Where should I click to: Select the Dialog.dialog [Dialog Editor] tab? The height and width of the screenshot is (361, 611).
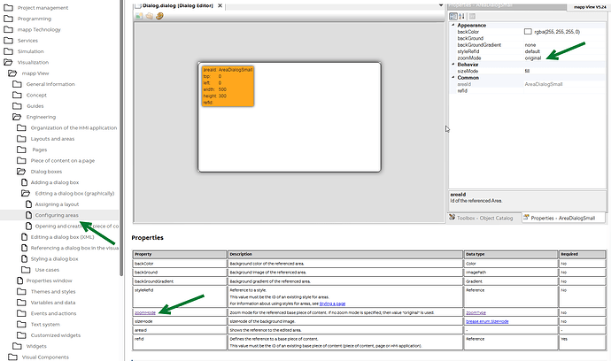tap(178, 5)
